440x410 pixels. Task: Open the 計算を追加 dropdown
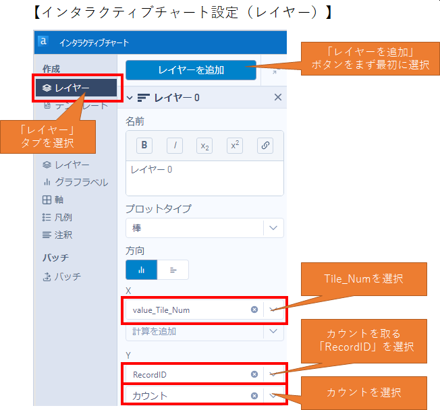[204, 332]
